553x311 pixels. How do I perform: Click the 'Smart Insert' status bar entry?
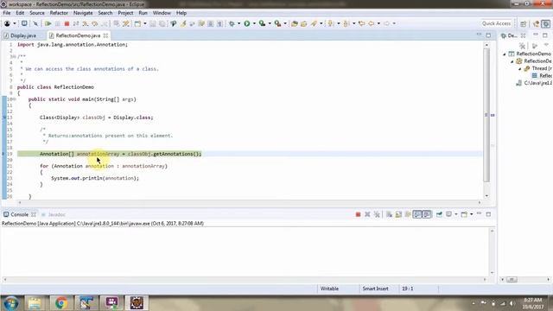coord(375,289)
